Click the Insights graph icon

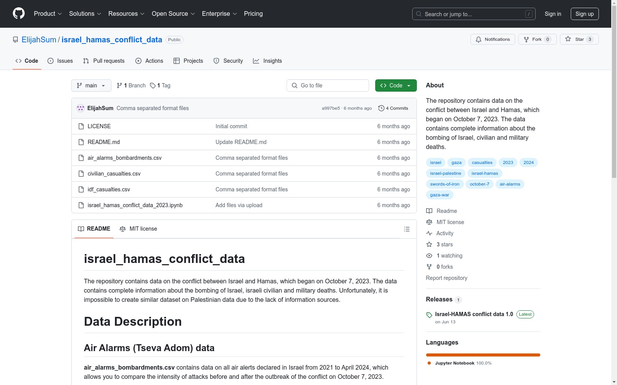pyautogui.click(x=256, y=61)
